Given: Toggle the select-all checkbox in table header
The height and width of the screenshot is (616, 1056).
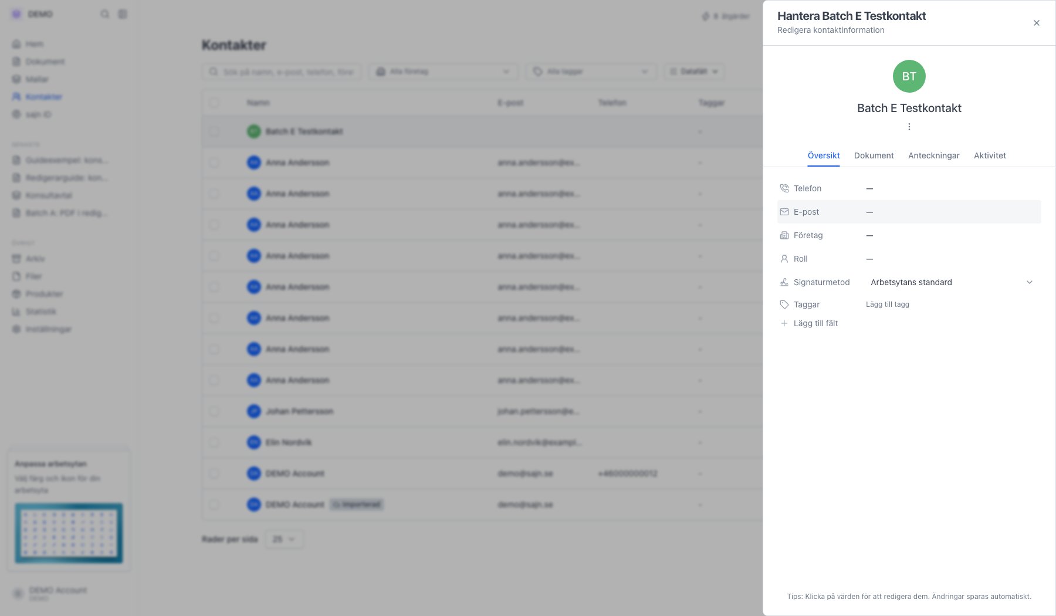Looking at the screenshot, I should [x=214, y=103].
